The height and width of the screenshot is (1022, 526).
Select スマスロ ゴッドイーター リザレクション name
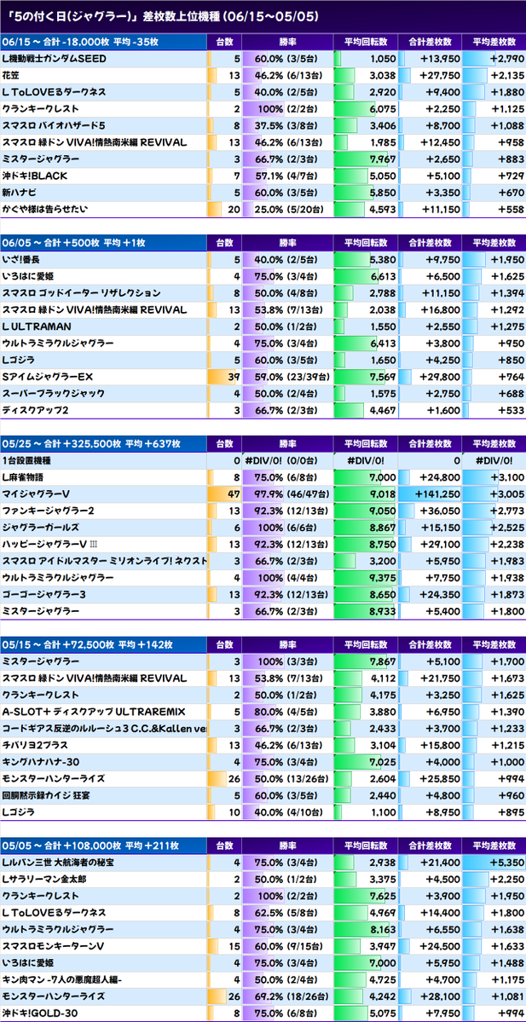[x=82, y=292]
